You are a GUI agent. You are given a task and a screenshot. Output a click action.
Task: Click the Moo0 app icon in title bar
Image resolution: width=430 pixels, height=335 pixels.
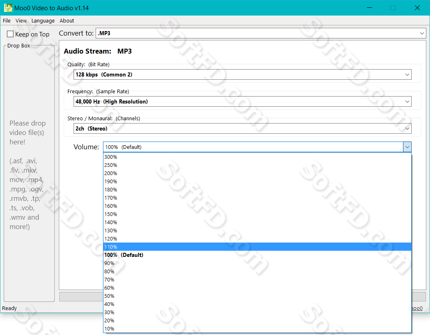point(8,8)
